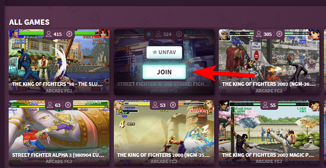Click the player icon showing 55

265,105
